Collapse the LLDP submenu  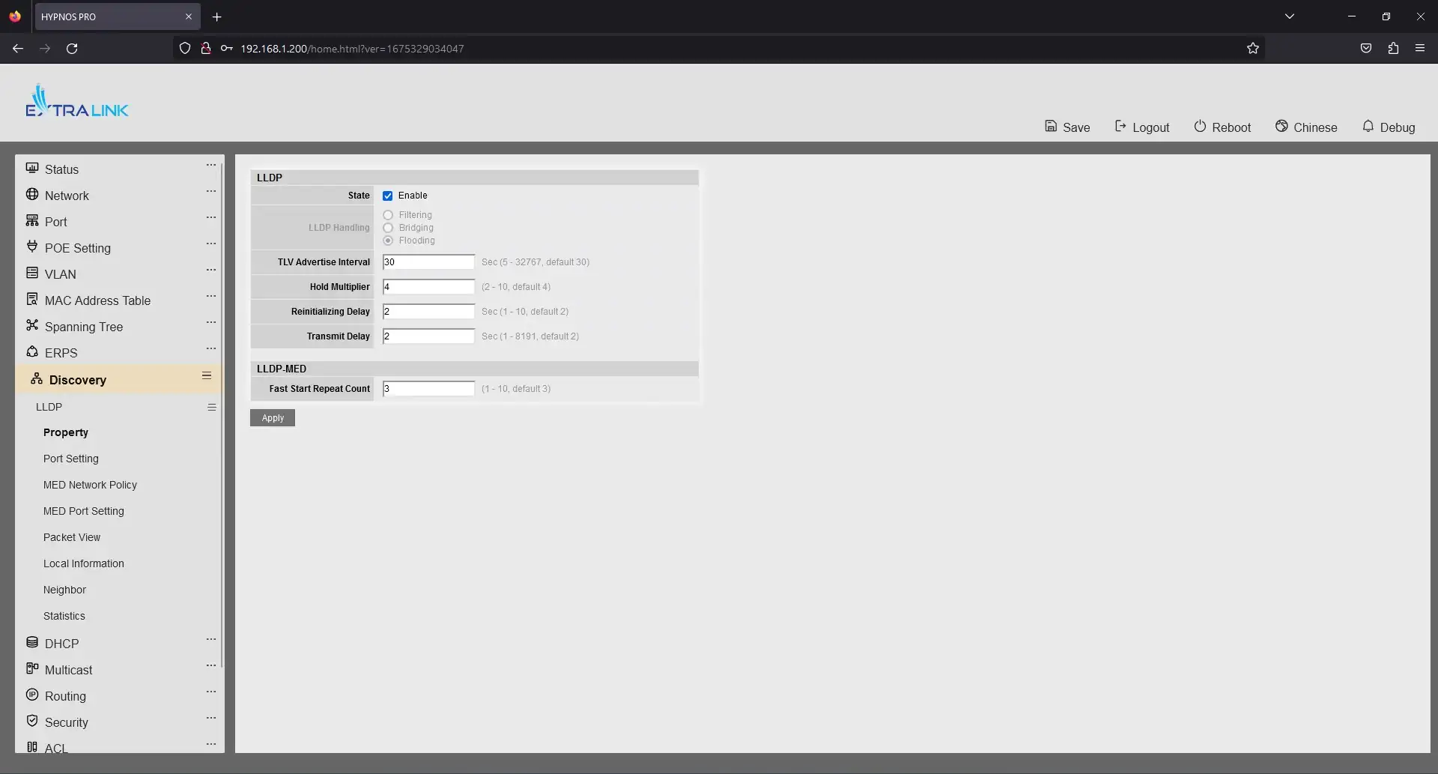coord(212,408)
